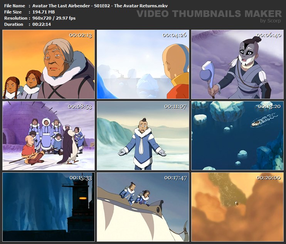Open the thumbnail timestamped 00:17:47

143,207
